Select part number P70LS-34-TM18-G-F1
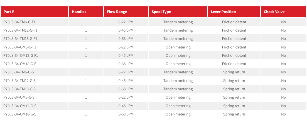Viewport: 307px width, 121px height. 20,38
